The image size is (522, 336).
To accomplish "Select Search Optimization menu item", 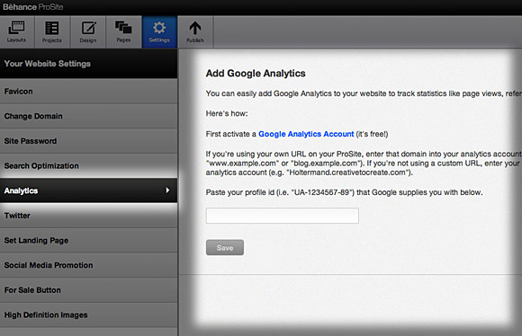I will coord(88,165).
